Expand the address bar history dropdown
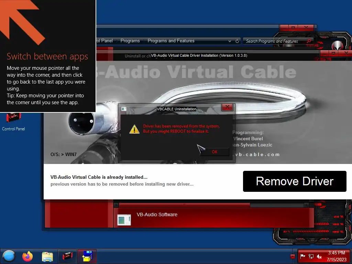 (230, 41)
